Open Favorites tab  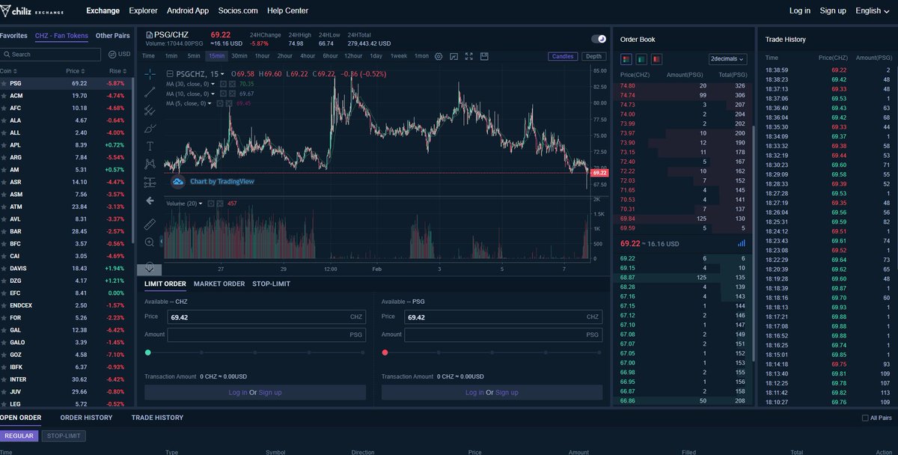[x=13, y=35]
